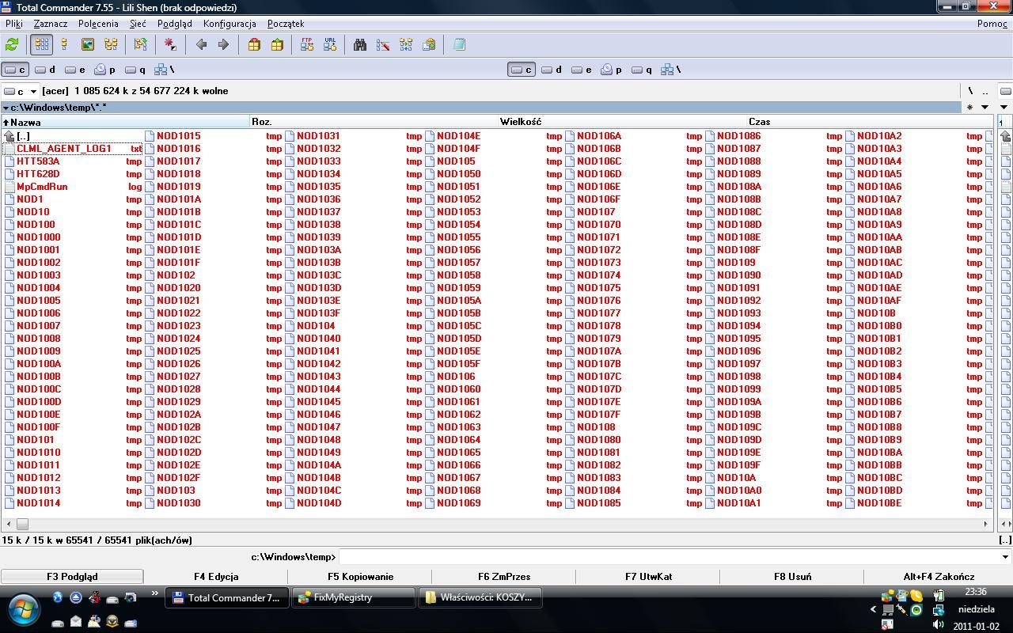The height and width of the screenshot is (633, 1013).
Task: Open file search binoculars icon
Action: click(360, 45)
